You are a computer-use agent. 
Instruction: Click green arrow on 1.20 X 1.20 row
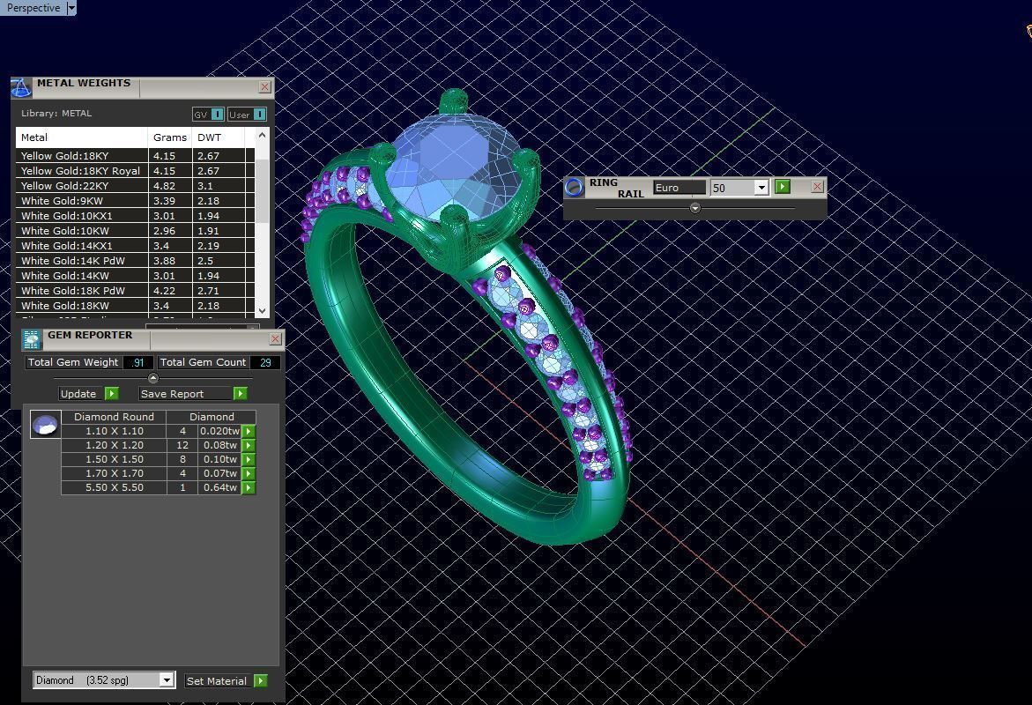tap(249, 445)
